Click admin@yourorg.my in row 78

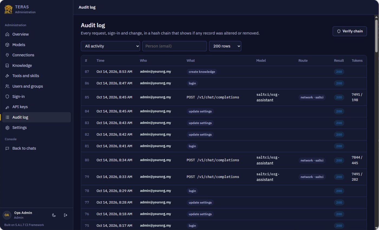click(x=155, y=191)
